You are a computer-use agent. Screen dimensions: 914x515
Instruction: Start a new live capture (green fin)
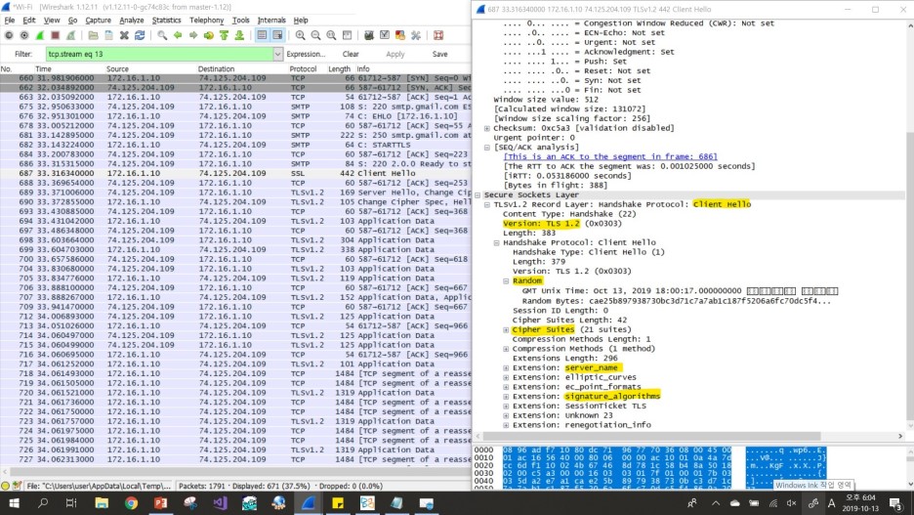[x=40, y=35]
